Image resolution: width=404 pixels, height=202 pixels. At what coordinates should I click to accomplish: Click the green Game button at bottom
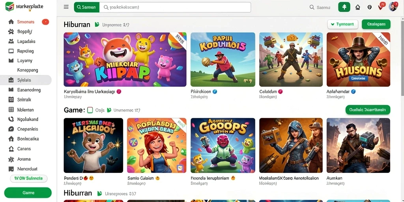[28, 193]
